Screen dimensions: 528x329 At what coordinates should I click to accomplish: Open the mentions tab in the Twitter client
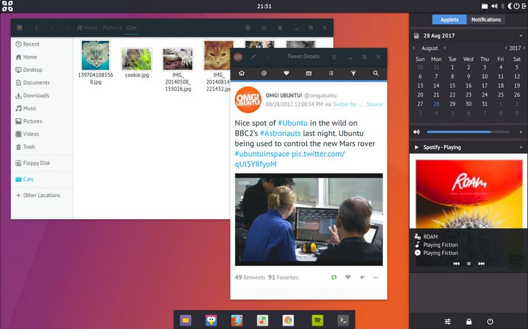tap(264, 74)
